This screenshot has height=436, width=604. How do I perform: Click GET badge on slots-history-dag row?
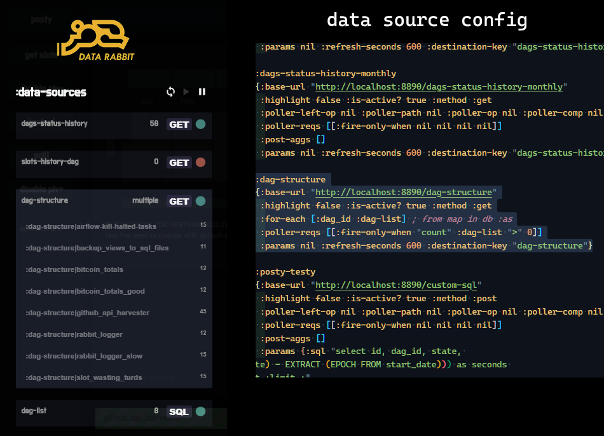pyautogui.click(x=179, y=163)
